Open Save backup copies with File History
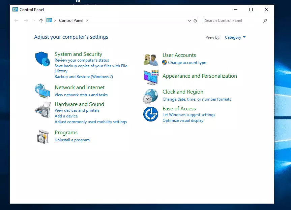The height and width of the screenshot is (210, 291). pos(91,68)
